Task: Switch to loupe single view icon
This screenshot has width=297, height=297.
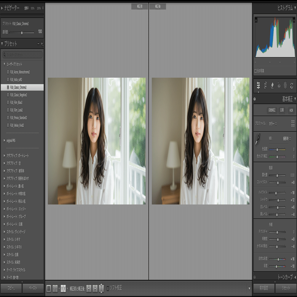Action: 49,289
